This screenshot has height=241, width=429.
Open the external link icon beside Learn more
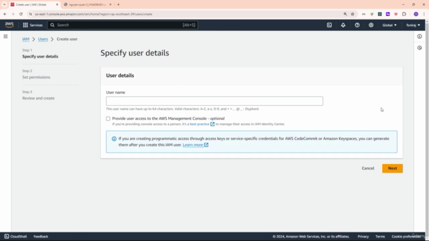(206, 145)
